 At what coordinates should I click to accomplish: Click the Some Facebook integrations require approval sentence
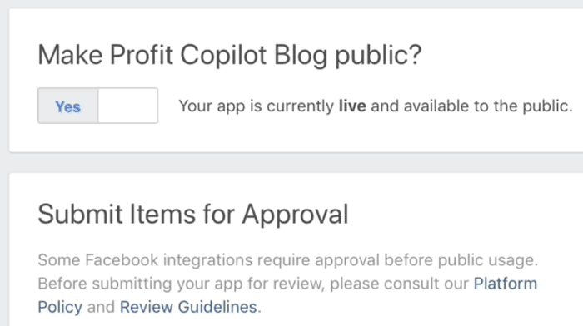click(288, 260)
